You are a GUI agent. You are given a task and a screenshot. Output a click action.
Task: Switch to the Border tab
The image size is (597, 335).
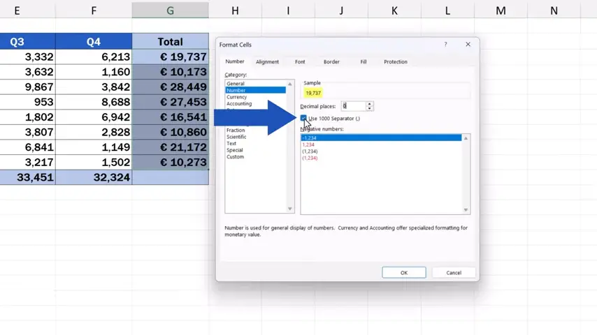pyautogui.click(x=331, y=62)
